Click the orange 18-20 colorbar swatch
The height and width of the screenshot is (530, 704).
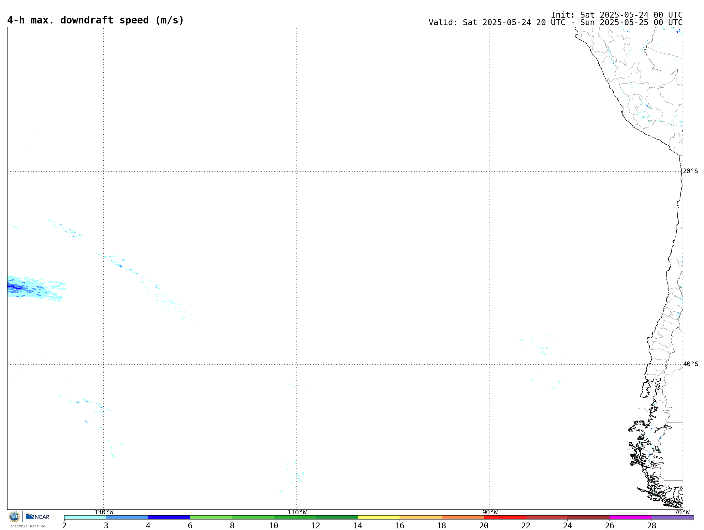462,518
